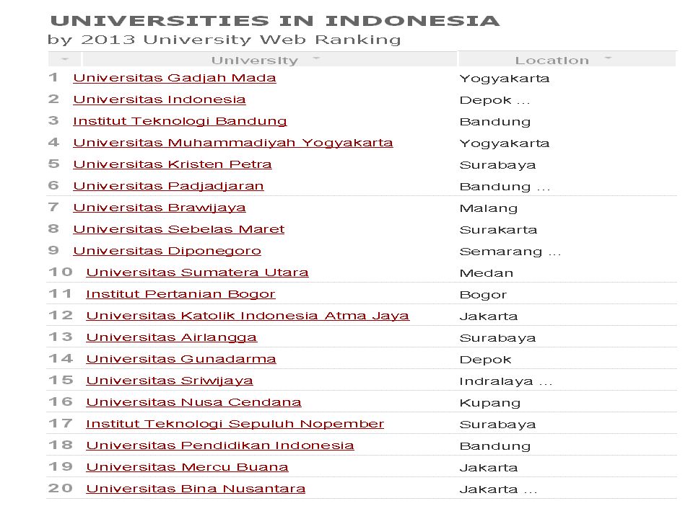Click Institut Pertanian Bogor link
Image resolution: width=693 pixels, height=519 pixels.
(x=180, y=294)
